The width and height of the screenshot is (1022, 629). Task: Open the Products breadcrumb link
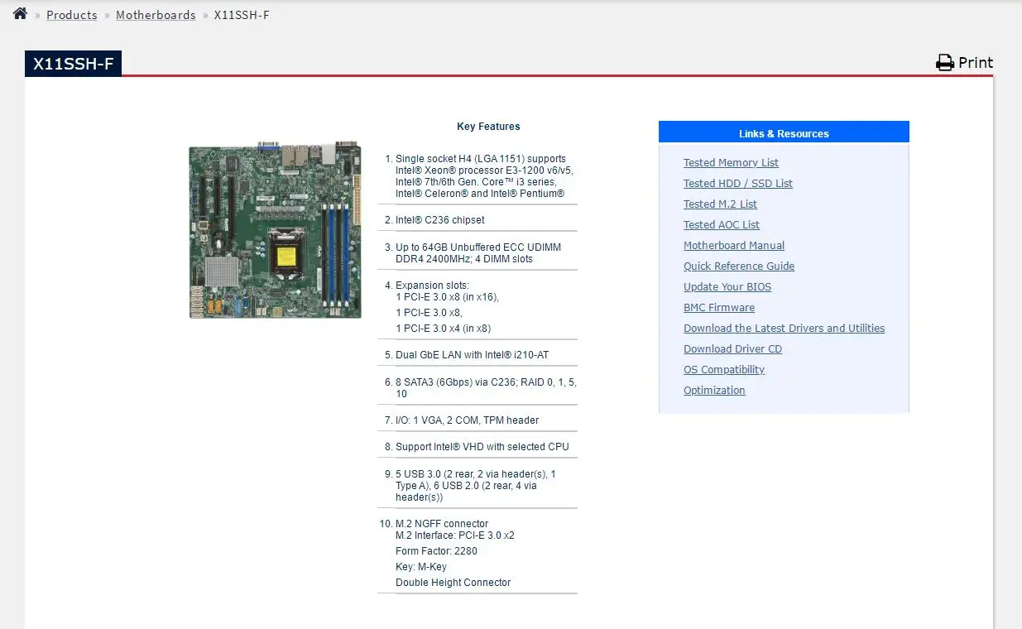71,15
